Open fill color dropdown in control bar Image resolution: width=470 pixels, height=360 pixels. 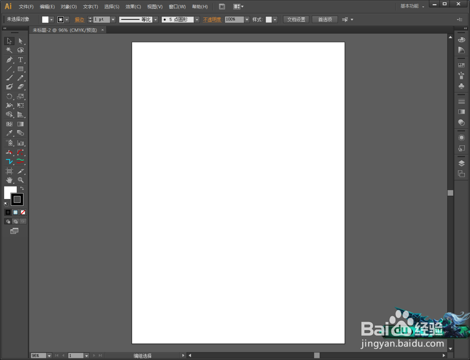coord(52,19)
